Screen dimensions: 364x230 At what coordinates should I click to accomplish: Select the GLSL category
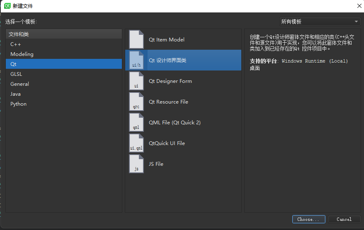(x=64, y=74)
